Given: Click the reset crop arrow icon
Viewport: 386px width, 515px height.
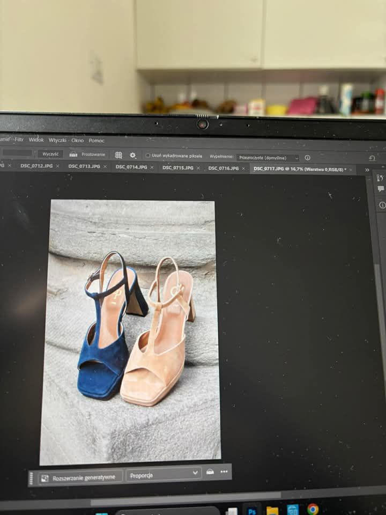Looking at the screenshot, I should [372, 158].
